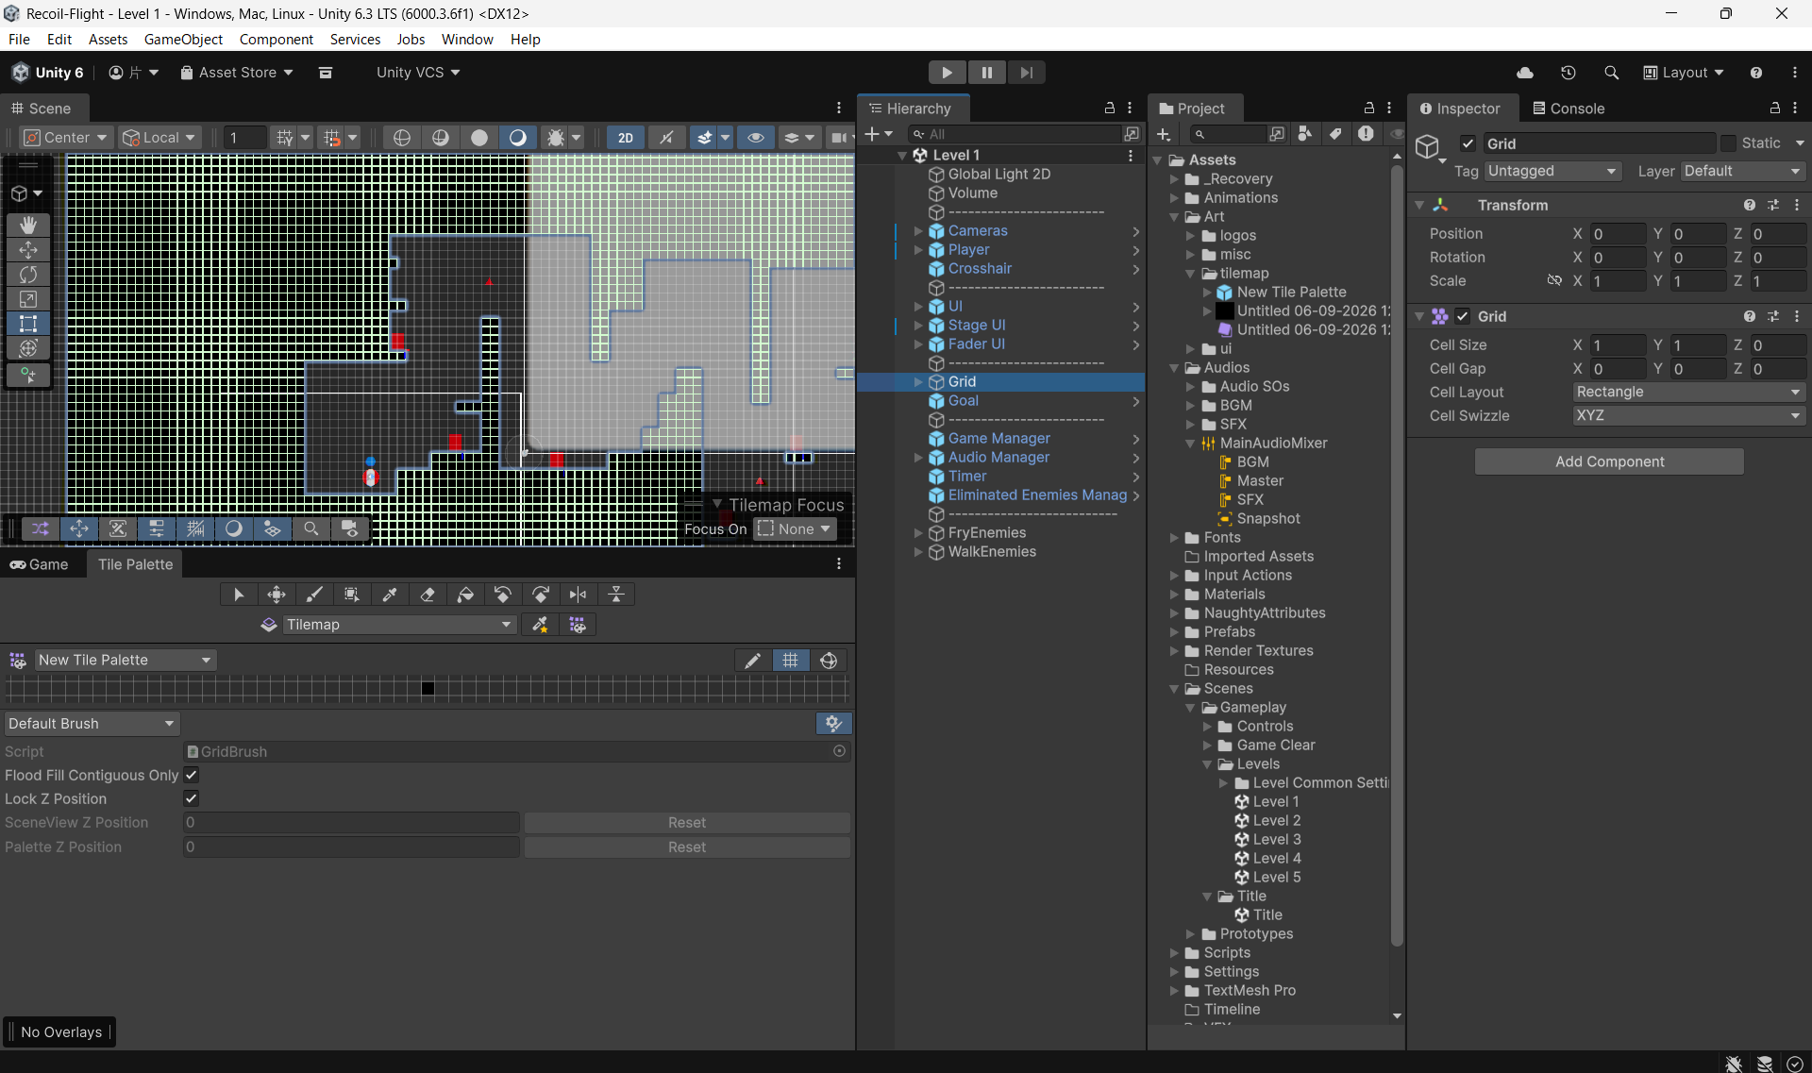This screenshot has width=1812, height=1073.
Task: Pick the Tile Palette eraser tool
Action: (428, 595)
